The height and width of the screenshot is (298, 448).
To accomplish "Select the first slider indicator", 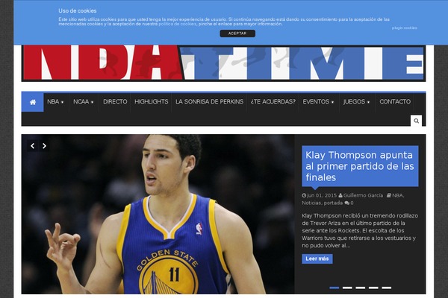I will coord(335,288).
